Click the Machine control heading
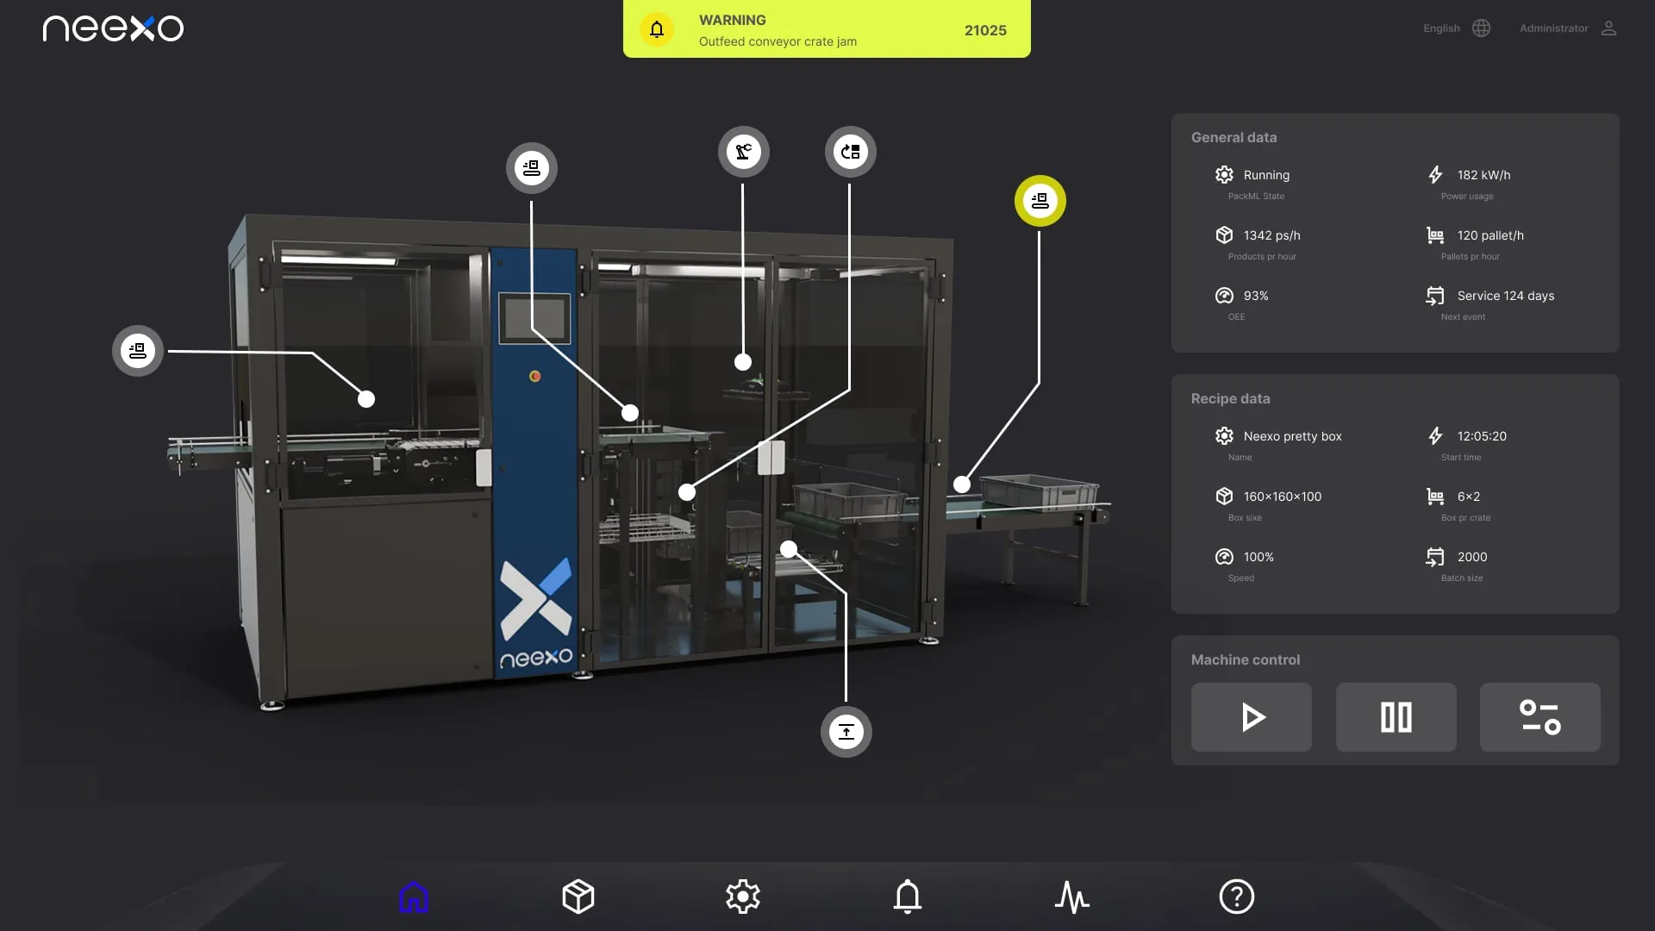Screen dimensions: 1655x931 click(1245, 659)
